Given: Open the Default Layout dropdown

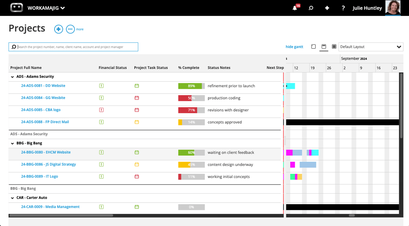Looking at the screenshot, I should click(x=370, y=46).
